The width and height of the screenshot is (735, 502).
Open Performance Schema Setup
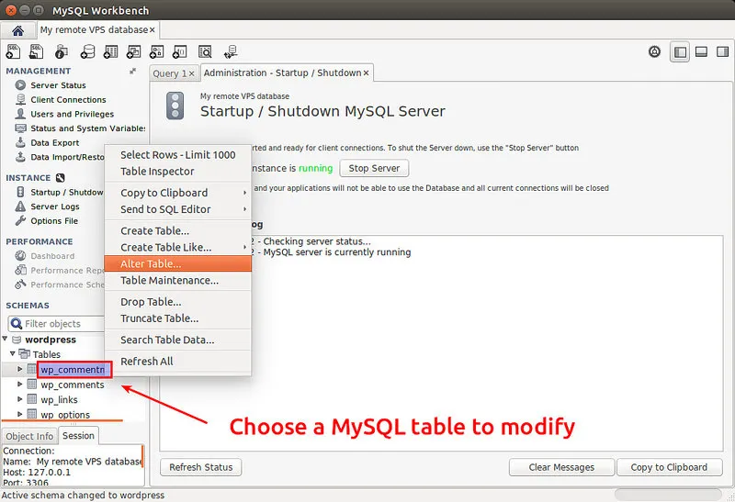coord(67,284)
